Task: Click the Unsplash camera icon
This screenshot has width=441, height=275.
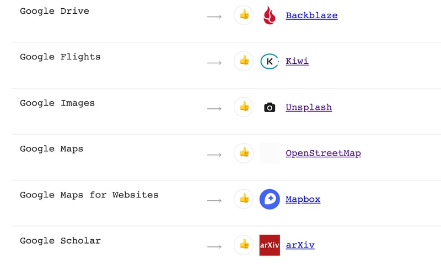Action: (270, 107)
